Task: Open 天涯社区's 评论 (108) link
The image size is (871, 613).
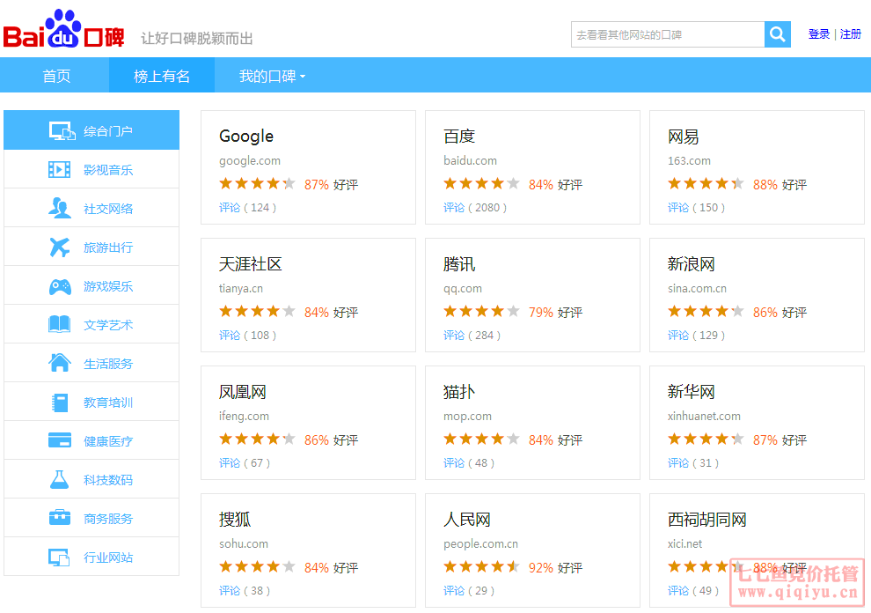Action: pos(247,336)
